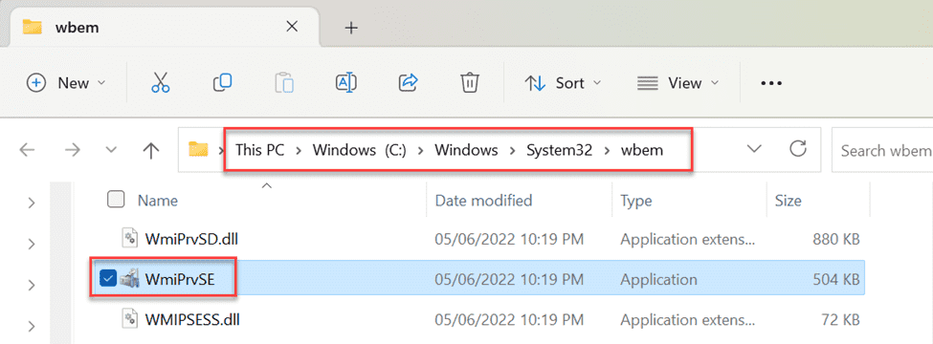Select the WmiPrvSD.dll file name
The width and height of the screenshot is (933, 344).
tap(191, 240)
